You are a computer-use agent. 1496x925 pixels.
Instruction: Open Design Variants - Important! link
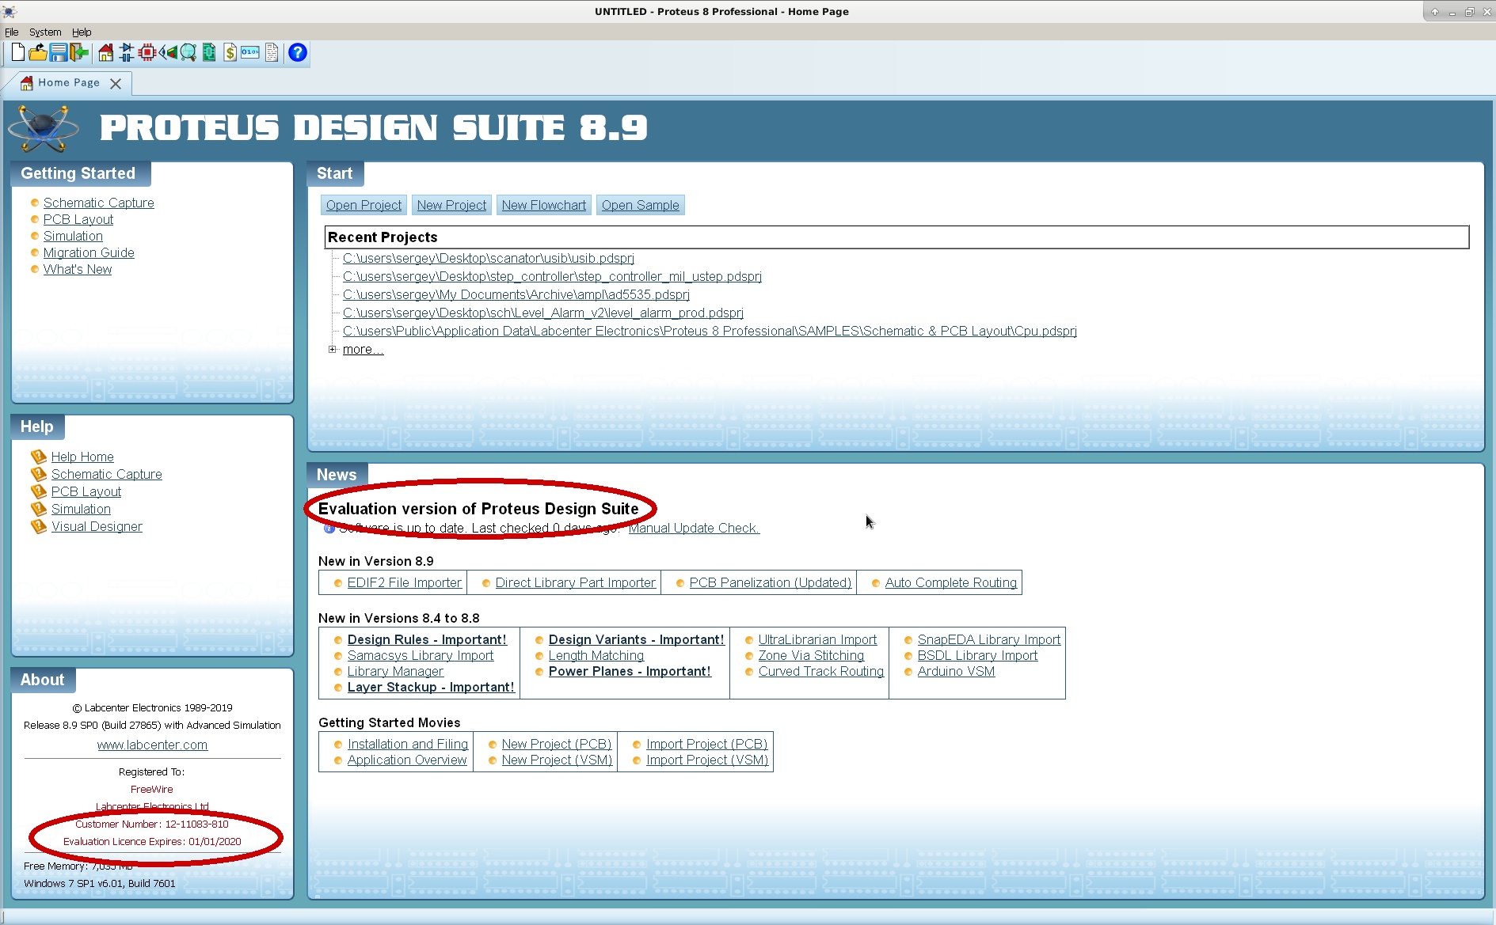[637, 639]
